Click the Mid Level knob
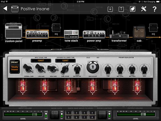 pyautogui.click(x=120, y=69)
